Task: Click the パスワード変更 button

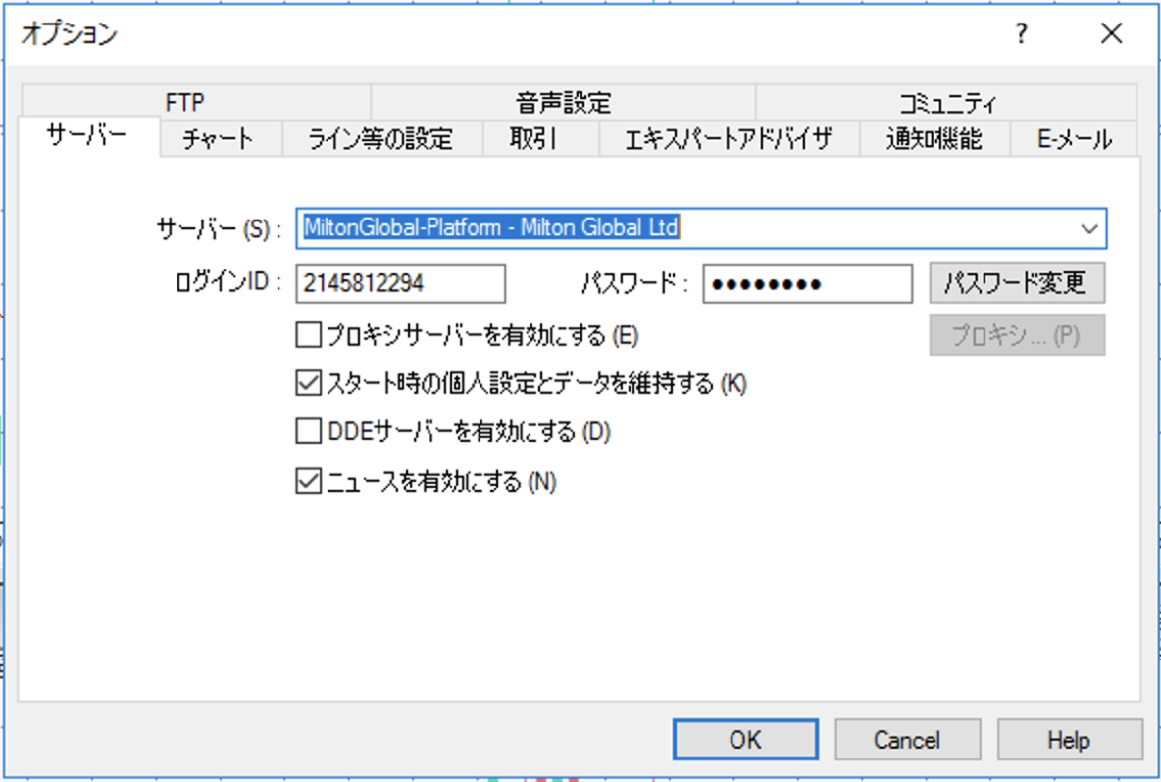Action: [1018, 282]
